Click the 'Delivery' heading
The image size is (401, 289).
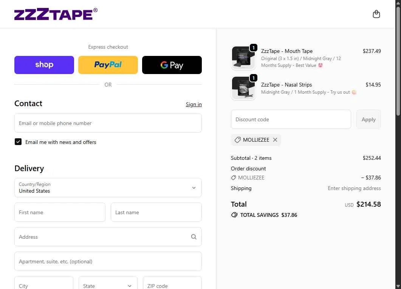(x=29, y=168)
